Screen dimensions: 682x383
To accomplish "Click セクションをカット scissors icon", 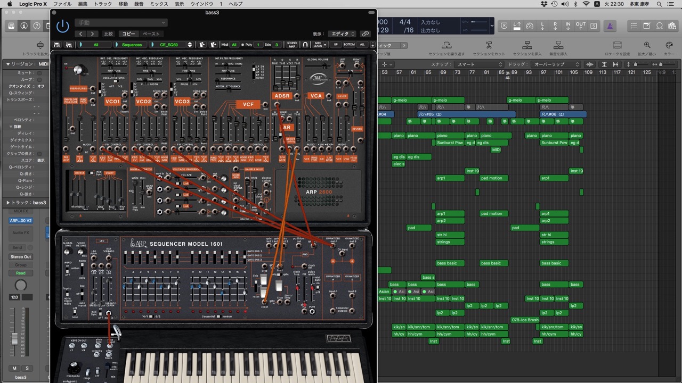I will coord(489,45).
